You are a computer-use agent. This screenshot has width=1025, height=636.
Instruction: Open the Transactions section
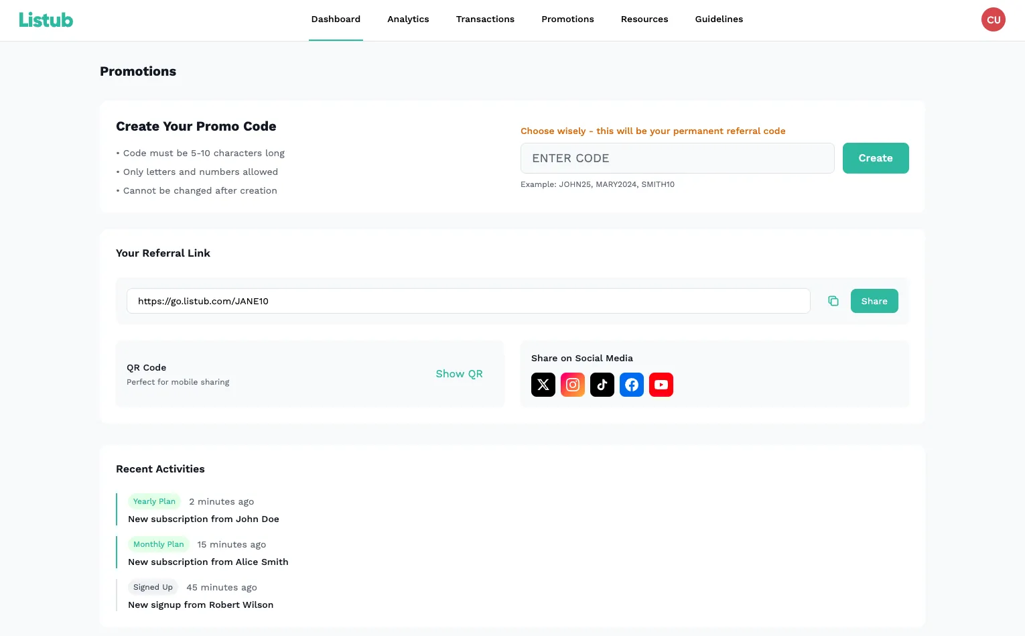(485, 19)
